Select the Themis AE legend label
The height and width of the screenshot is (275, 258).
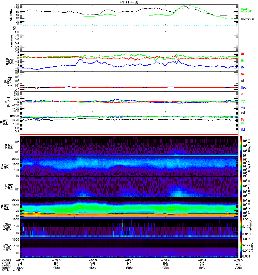click(248, 19)
